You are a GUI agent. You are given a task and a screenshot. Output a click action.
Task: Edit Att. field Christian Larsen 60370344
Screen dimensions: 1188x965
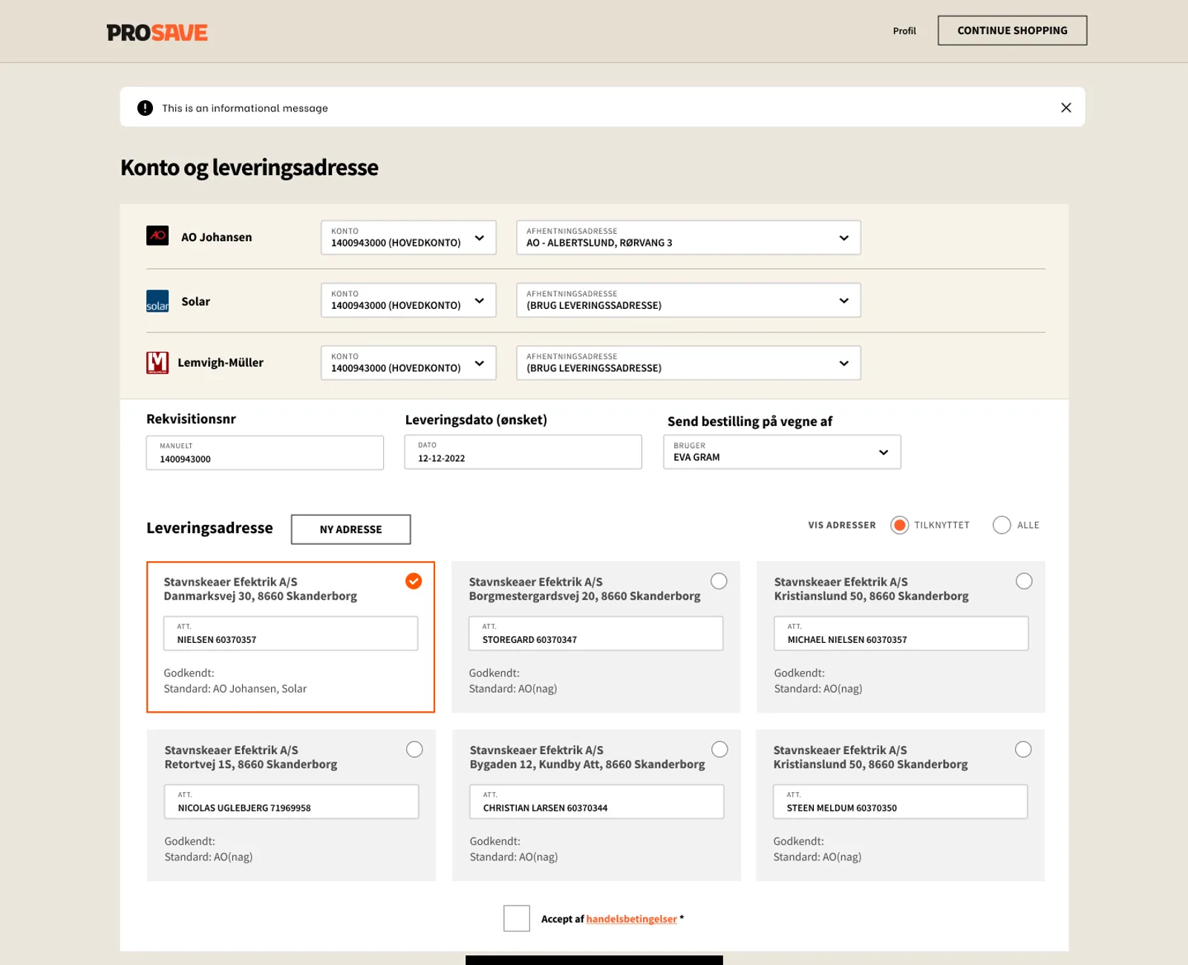point(597,802)
